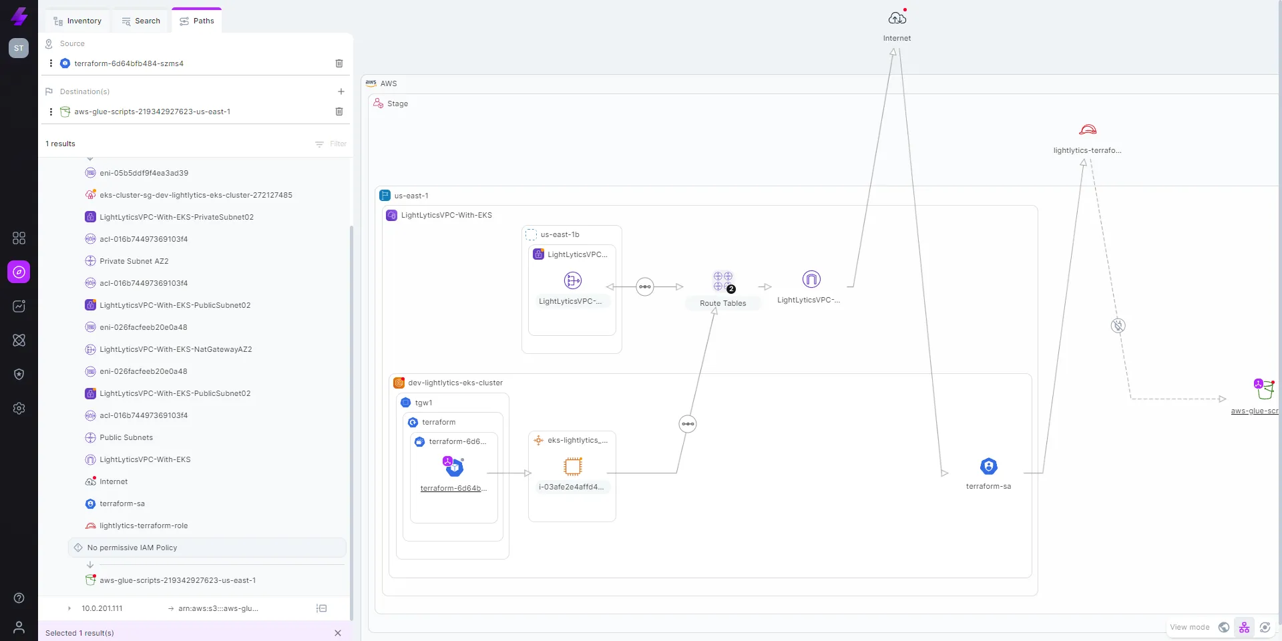1282x641 pixels.
Task: Open the Inventory tab
Action: pos(77,21)
